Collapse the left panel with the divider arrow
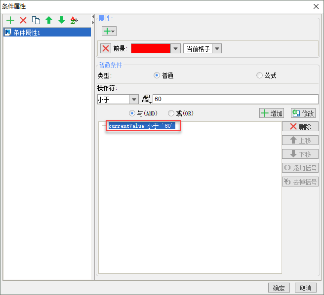Image resolution: width=324 pixels, height=295 pixels. tap(93, 17)
